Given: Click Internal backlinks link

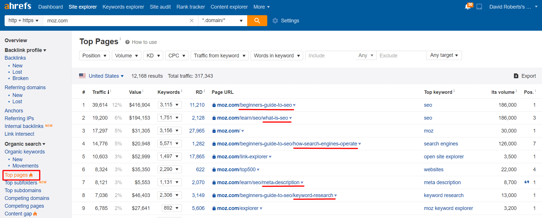Looking at the screenshot, I should (x=24, y=126).
